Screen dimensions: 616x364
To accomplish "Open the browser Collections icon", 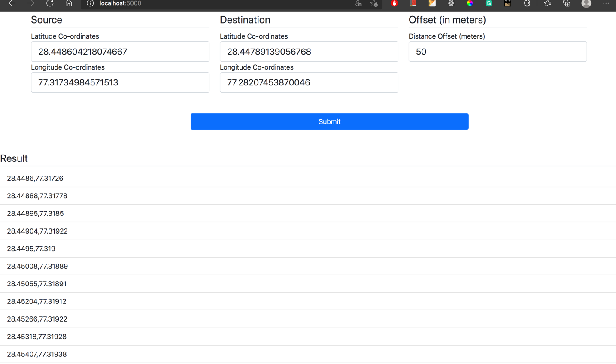I will [x=566, y=4].
